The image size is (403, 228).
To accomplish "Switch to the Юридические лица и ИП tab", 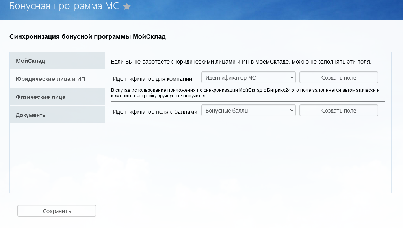I will click(57, 79).
